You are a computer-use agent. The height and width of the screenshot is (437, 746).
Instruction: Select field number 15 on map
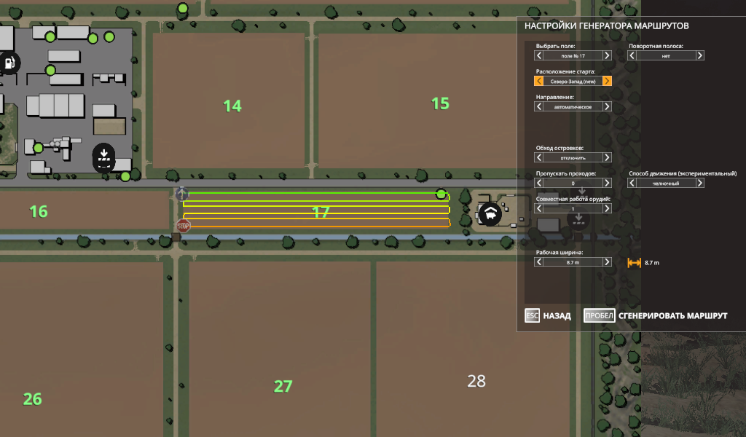[440, 103]
